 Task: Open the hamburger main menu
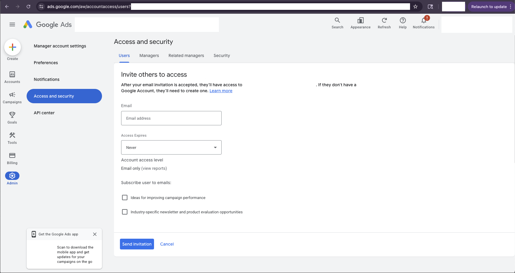point(12,24)
